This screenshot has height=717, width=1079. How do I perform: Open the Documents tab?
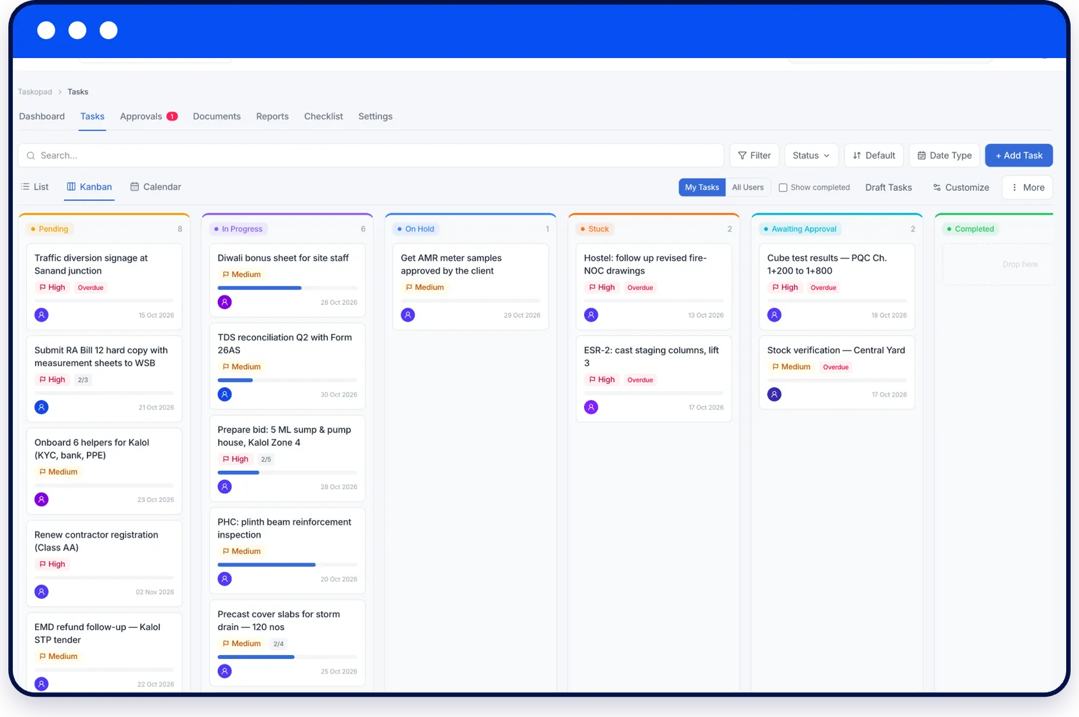216,117
